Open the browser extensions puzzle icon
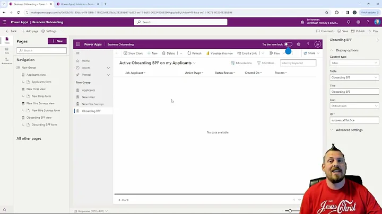This screenshot has height=214, width=382. (x=337, y=12)
